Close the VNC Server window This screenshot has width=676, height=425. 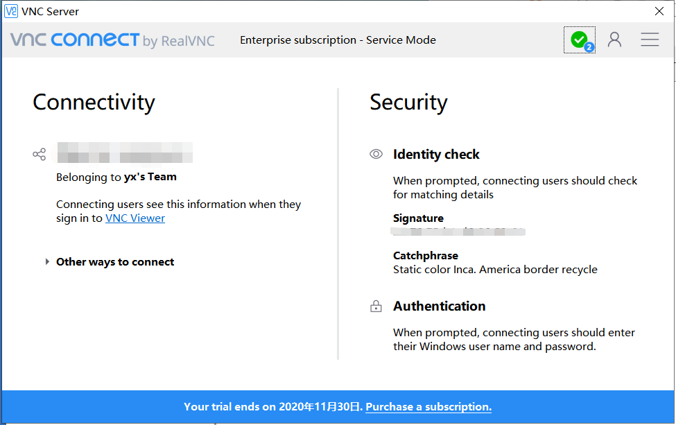tap(659, 11)
